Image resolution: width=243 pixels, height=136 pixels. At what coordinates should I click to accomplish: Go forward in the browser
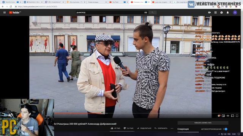(7, 7)
